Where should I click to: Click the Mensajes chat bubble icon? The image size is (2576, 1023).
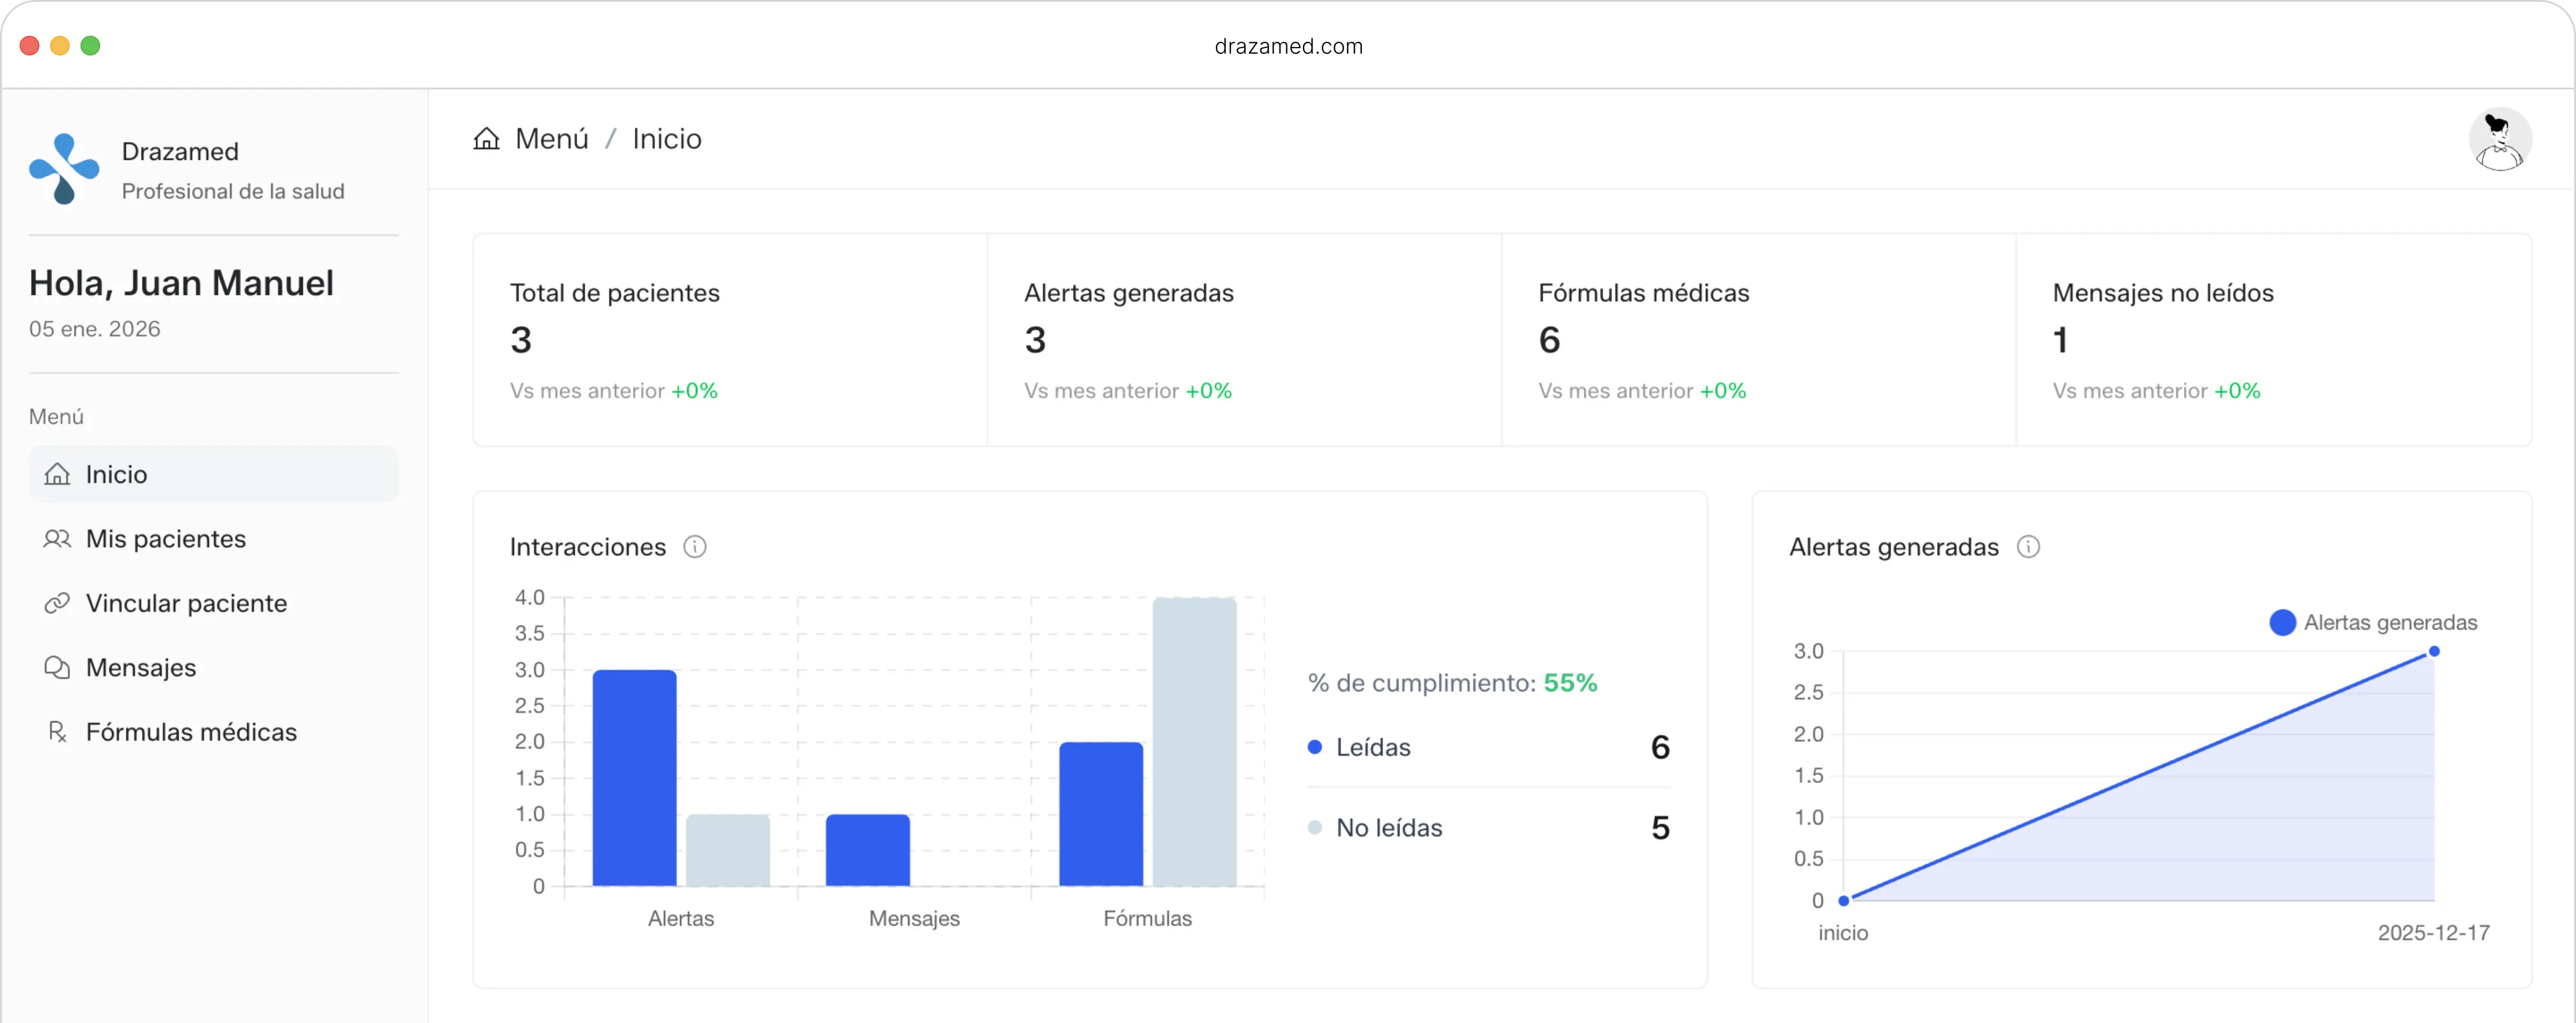[57, 668]
